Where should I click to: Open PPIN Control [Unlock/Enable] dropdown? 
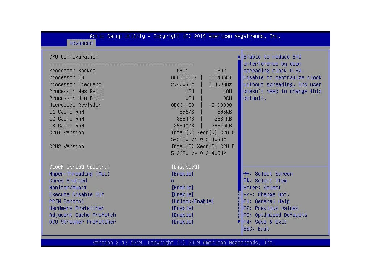[x=192, y=201]
